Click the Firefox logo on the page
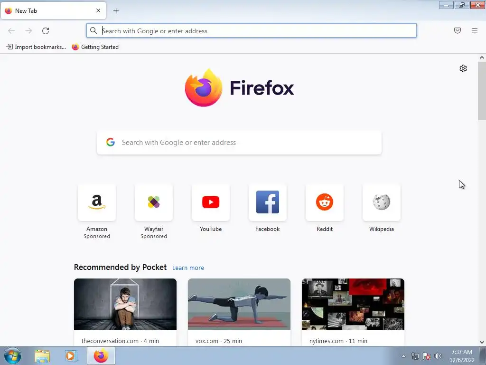 coord(239,88)
